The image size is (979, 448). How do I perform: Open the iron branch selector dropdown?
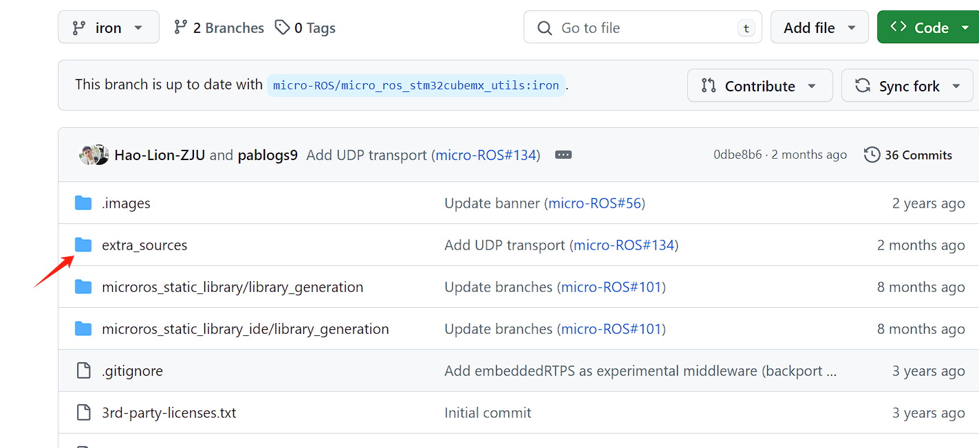click(109, 28)
